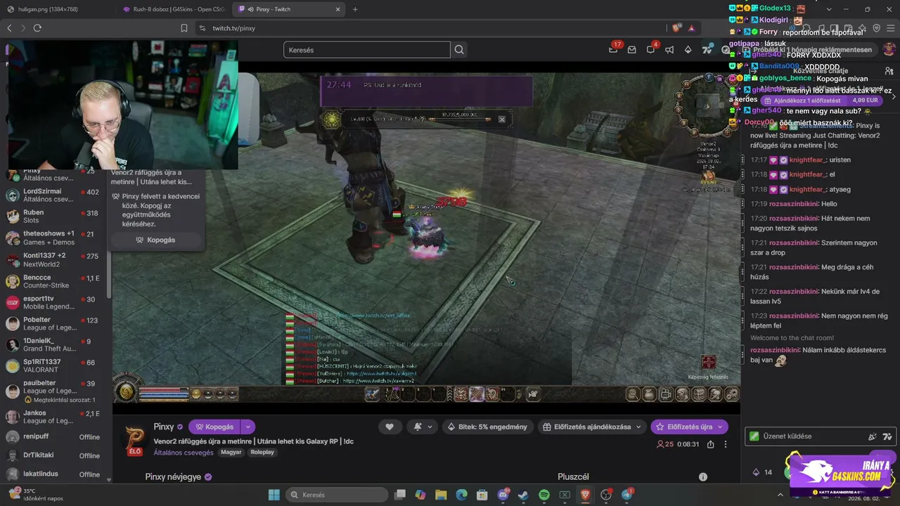This screenshot has height=506, width=900.
Task: Click the twitch.tv/pinxy address bar
Action: pos(429,28)
